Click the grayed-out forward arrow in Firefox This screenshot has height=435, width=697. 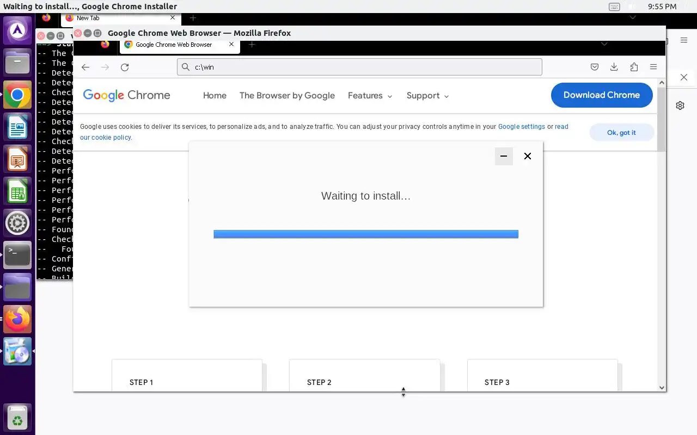click(x=105, y=67)
